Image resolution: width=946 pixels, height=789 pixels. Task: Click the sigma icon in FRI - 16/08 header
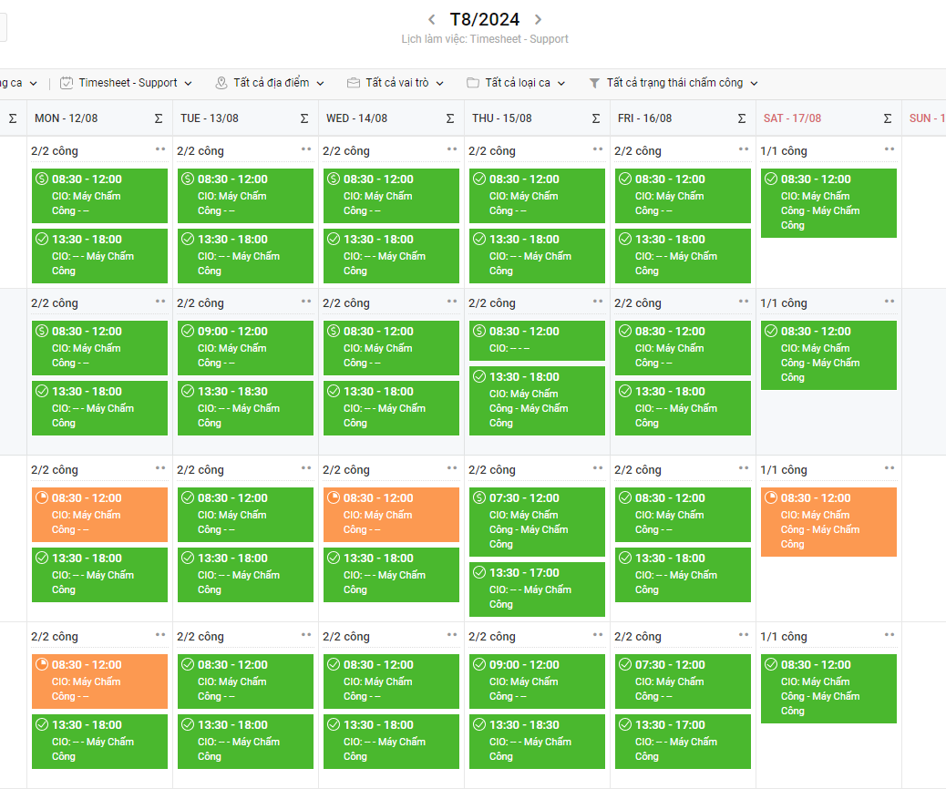pos(742,118)
